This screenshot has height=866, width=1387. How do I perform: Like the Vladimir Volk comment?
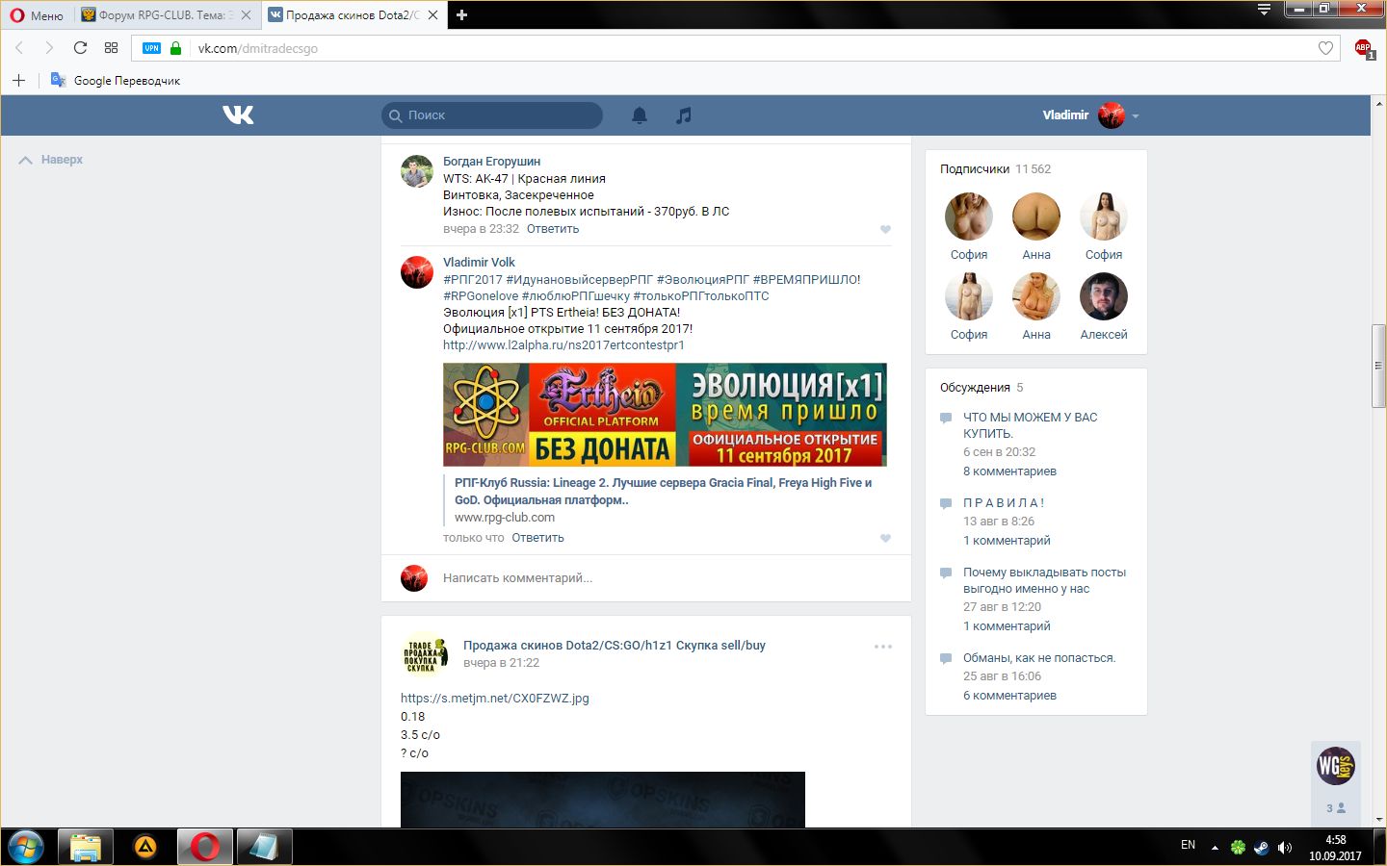(885, 538)
